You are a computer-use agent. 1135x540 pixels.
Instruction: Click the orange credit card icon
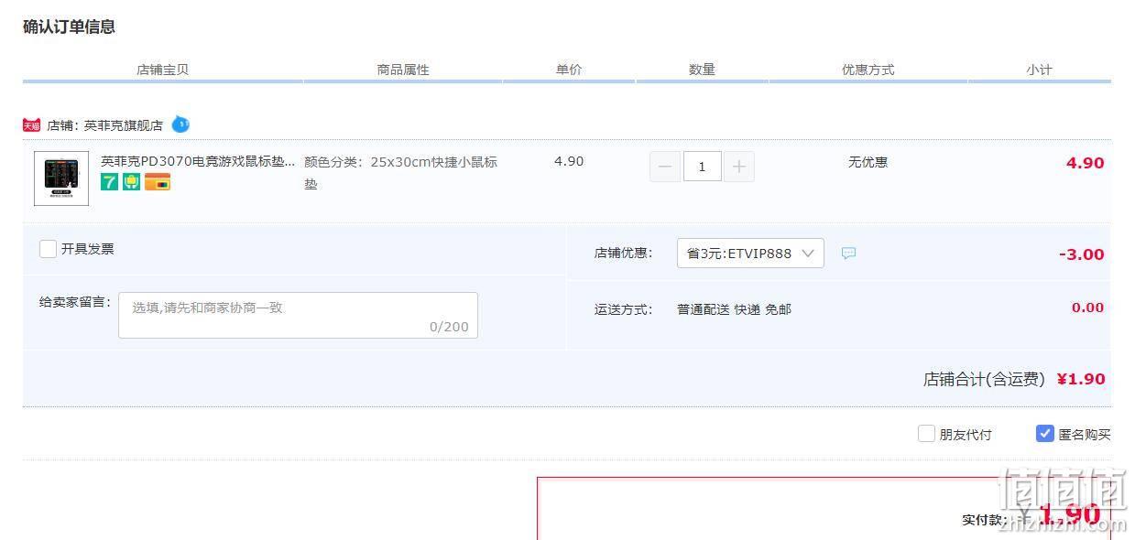click(158, 182)
